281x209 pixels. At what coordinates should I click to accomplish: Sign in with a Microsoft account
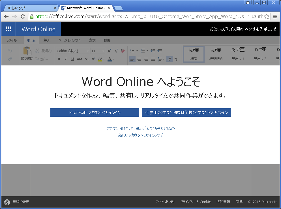click(95, 112)
